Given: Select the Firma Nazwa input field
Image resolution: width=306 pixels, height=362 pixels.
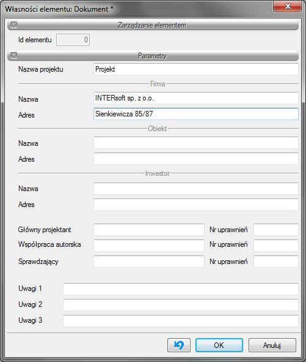Looking at the screenshot, I should 196,98.
